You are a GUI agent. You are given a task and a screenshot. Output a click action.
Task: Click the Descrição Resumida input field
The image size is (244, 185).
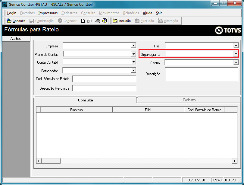pos(104,88)
